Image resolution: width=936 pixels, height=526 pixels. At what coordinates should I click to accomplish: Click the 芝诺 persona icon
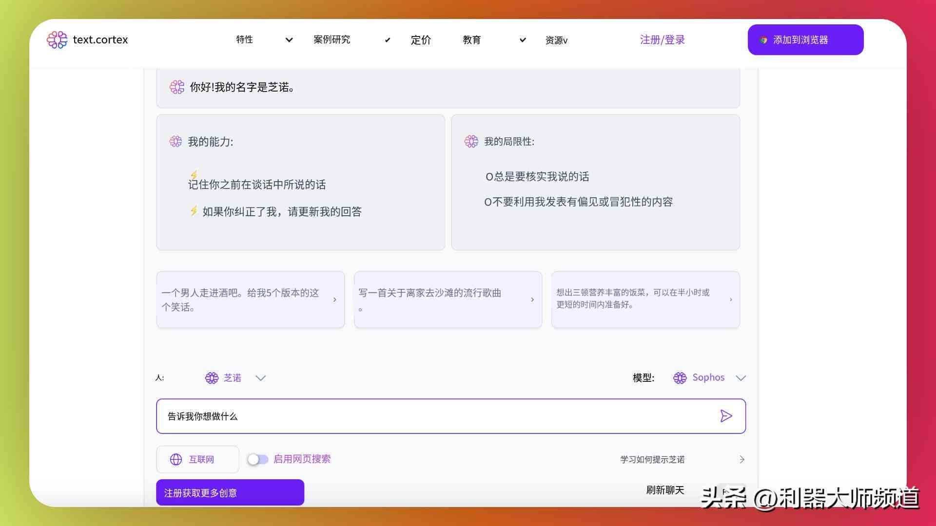[x=211, y=377]
